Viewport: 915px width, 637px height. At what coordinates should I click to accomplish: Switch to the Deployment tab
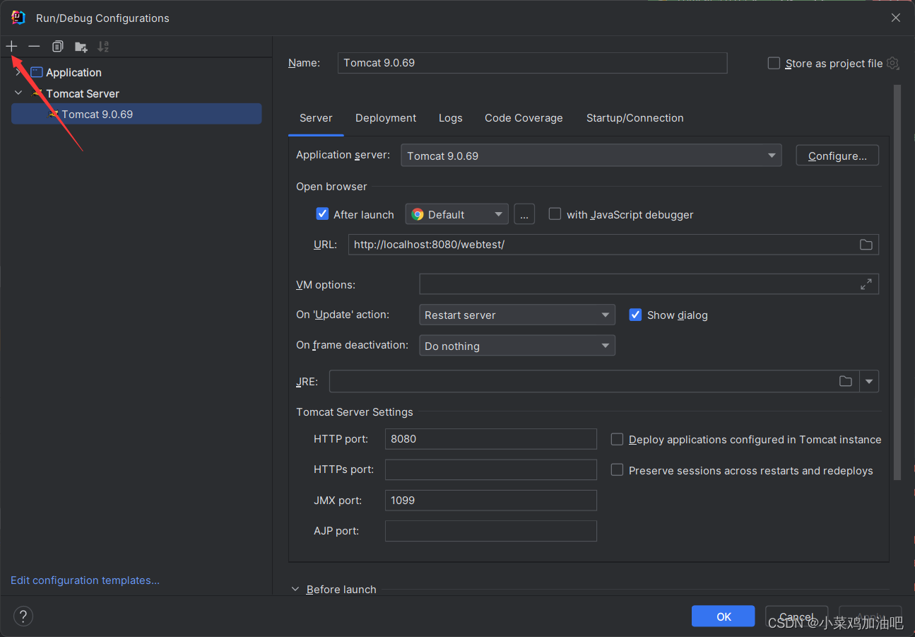coord(386,118)
